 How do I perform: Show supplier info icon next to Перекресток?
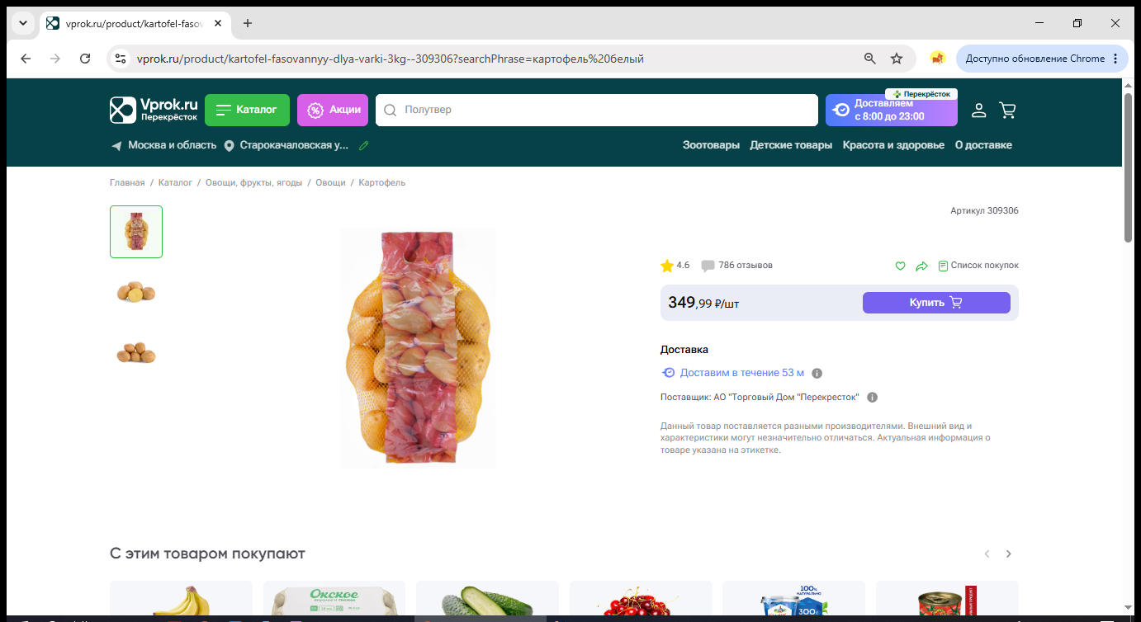tap(872, 398)
